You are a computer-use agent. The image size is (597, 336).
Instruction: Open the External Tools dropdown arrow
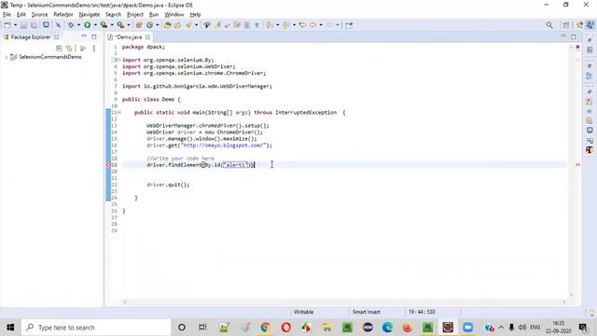[129, 25]
